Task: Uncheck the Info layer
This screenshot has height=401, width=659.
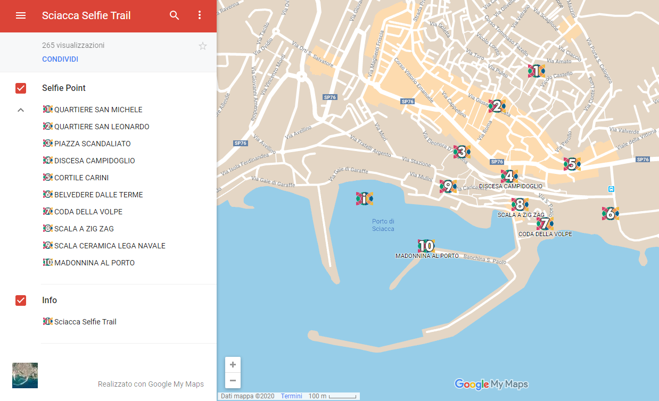Action: 21,300
